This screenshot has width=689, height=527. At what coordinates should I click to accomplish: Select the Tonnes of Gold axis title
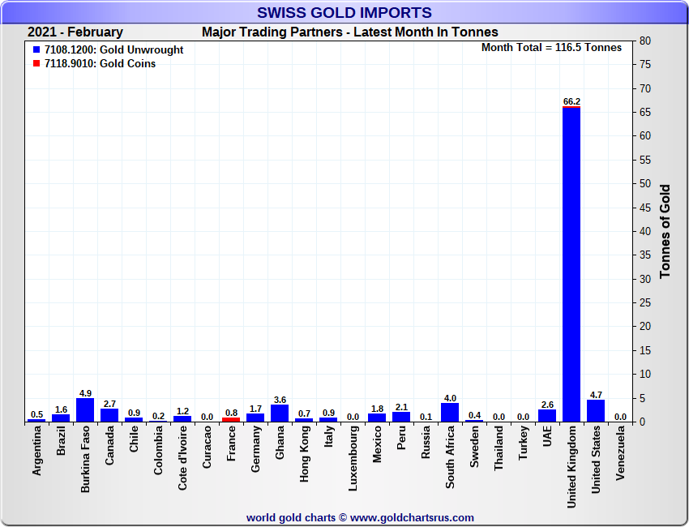(665, 231)
